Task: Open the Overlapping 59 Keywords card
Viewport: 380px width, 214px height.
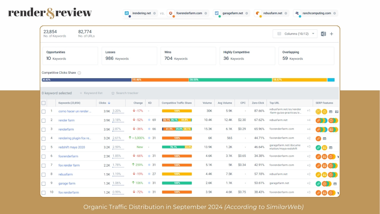Action: [306, 56]
